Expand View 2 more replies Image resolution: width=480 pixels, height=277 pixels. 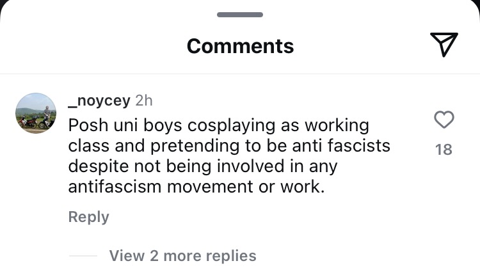point(182,256)
